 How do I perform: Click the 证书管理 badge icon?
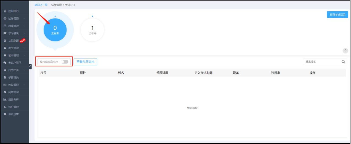click(5, 55)
